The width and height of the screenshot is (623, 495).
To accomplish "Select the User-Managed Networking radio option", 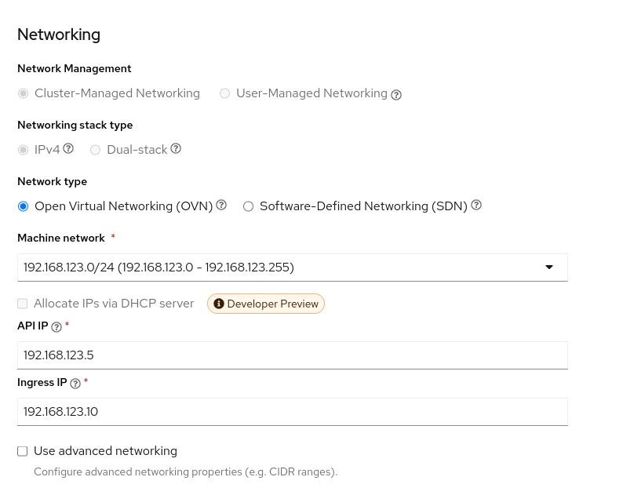I will click(225, 93).
